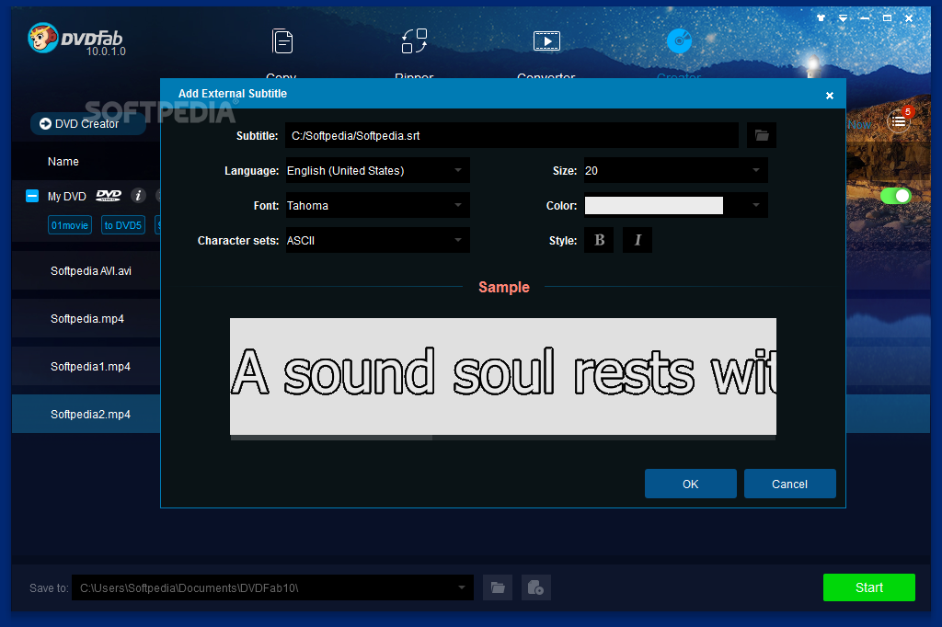Toggle the green switch on the right
The width and height of the screenshot is (942, 627).
pyautogui.click(x=895, y=196)
